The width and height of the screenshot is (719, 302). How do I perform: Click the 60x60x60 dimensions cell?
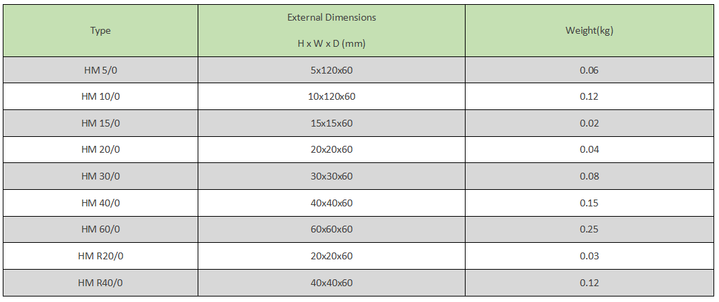coord(331,229)
